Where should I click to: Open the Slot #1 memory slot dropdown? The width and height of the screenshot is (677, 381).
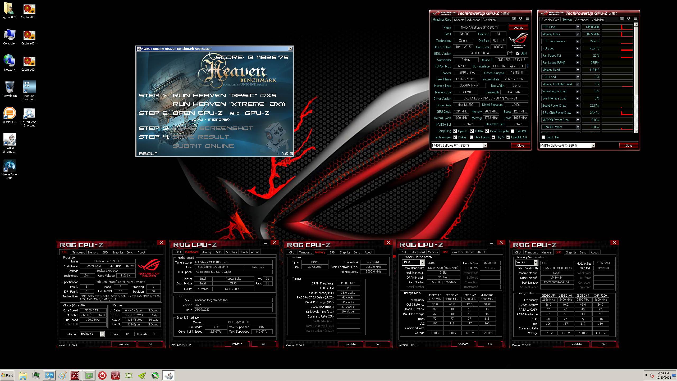(x=422, y=262)
